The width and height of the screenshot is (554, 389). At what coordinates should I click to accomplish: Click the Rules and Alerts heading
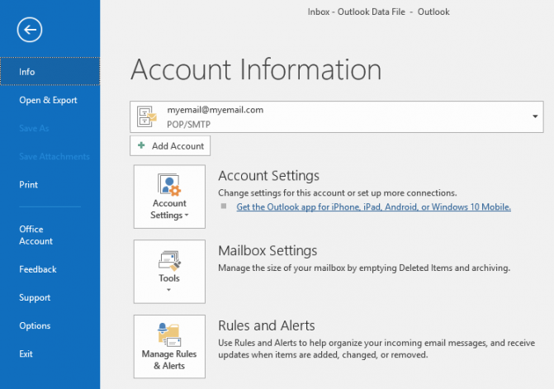coord(267,325)
